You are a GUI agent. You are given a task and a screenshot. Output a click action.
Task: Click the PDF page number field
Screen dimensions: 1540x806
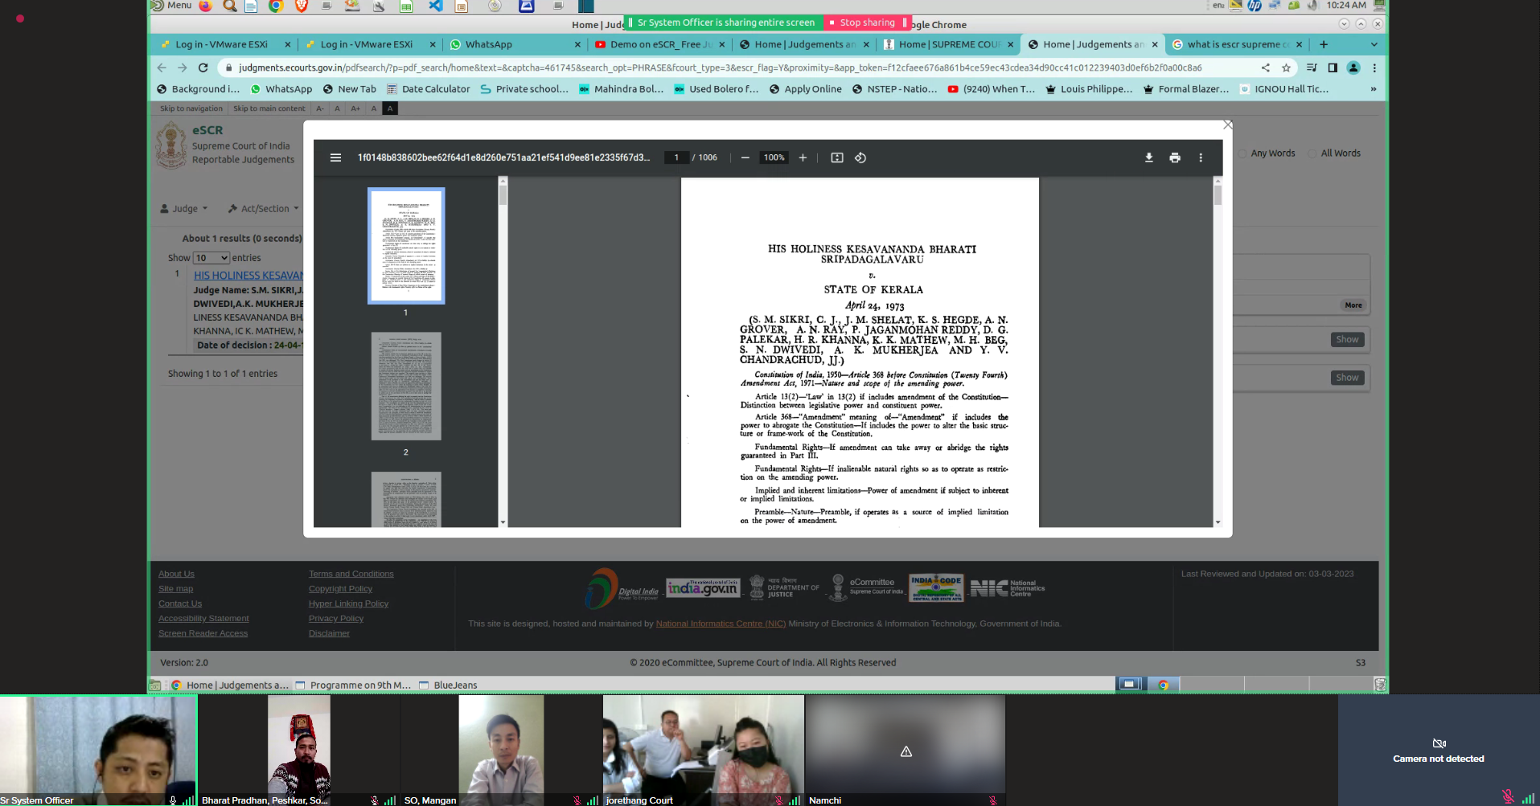point(676,158)
